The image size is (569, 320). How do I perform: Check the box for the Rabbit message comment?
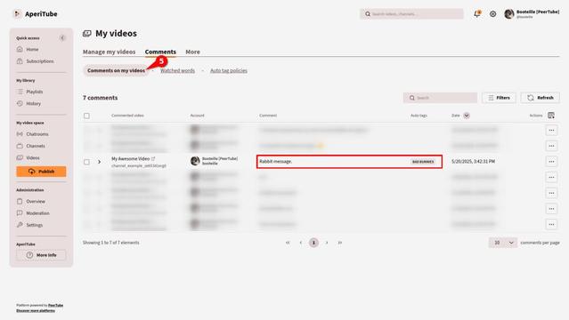(86, 162)
